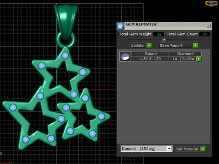Click the Set Material button
219x164 pixels.
click(x=187, y=149)
